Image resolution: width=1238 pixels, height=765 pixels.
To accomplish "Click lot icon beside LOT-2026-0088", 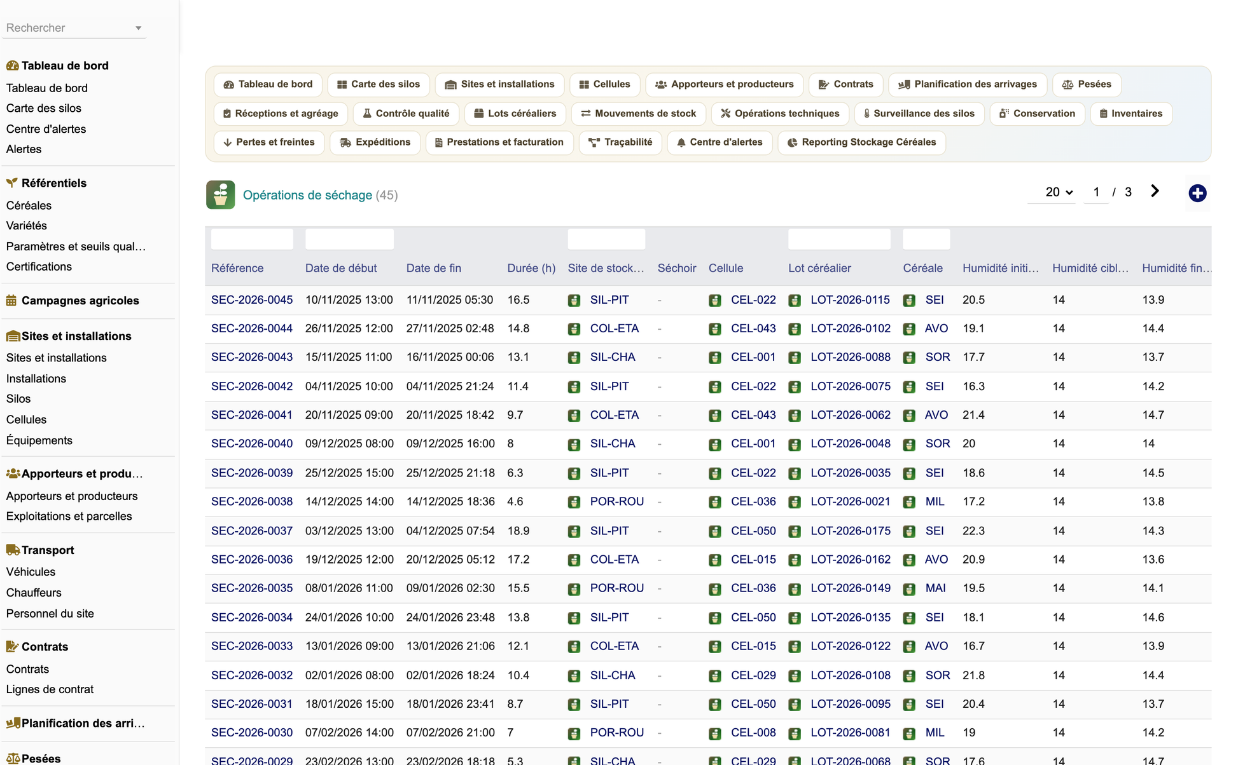I will (x=795, y=358).
